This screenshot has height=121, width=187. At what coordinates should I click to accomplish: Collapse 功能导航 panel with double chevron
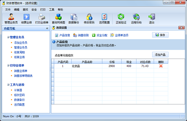coord(47,28)
